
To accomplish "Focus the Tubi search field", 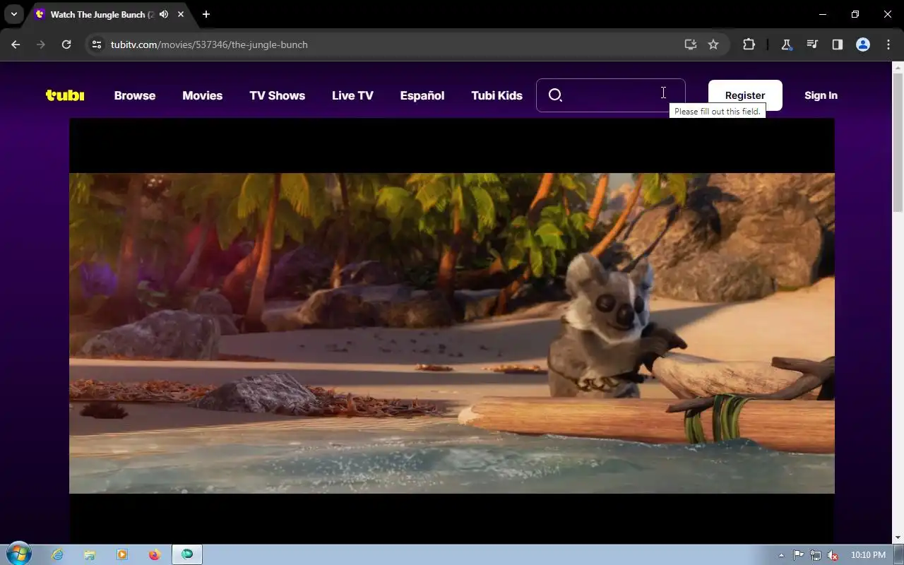I will coord(611,95).
